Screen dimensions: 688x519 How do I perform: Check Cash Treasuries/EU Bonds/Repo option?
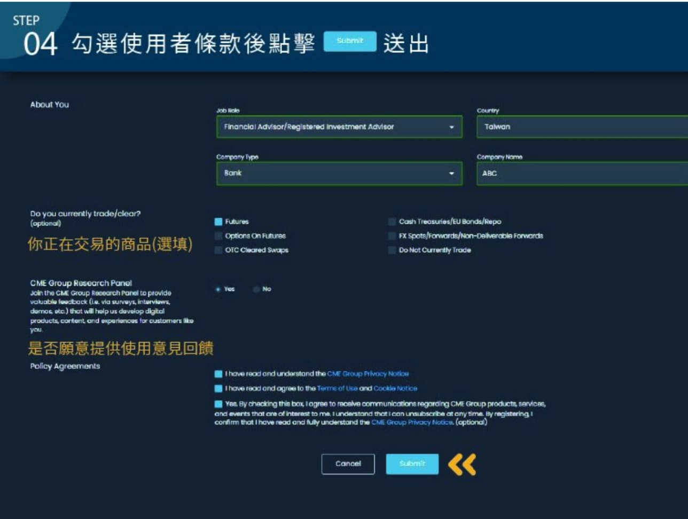392,222
